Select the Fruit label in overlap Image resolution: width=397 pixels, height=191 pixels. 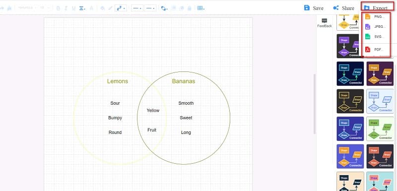[x=152, y=130]
